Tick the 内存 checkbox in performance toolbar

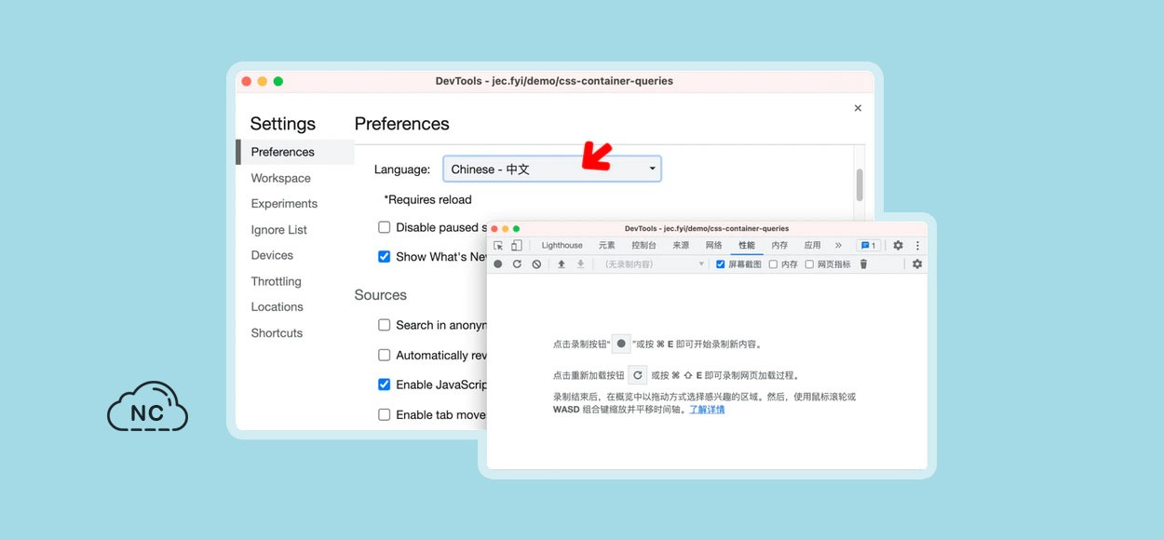coord(773,264)
